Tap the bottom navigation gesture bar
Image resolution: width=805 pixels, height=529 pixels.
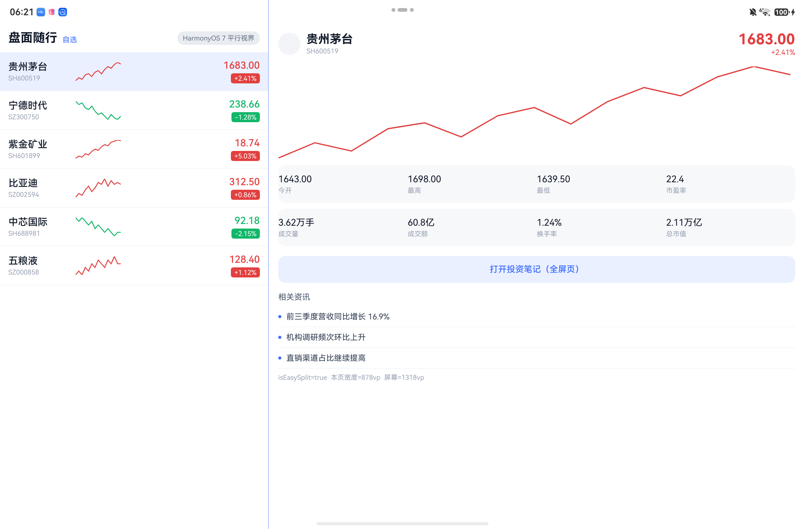click(x=402, y=523)
